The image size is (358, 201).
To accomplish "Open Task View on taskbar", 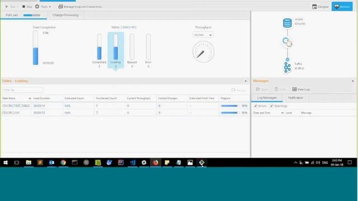I will tap(17, 162).
